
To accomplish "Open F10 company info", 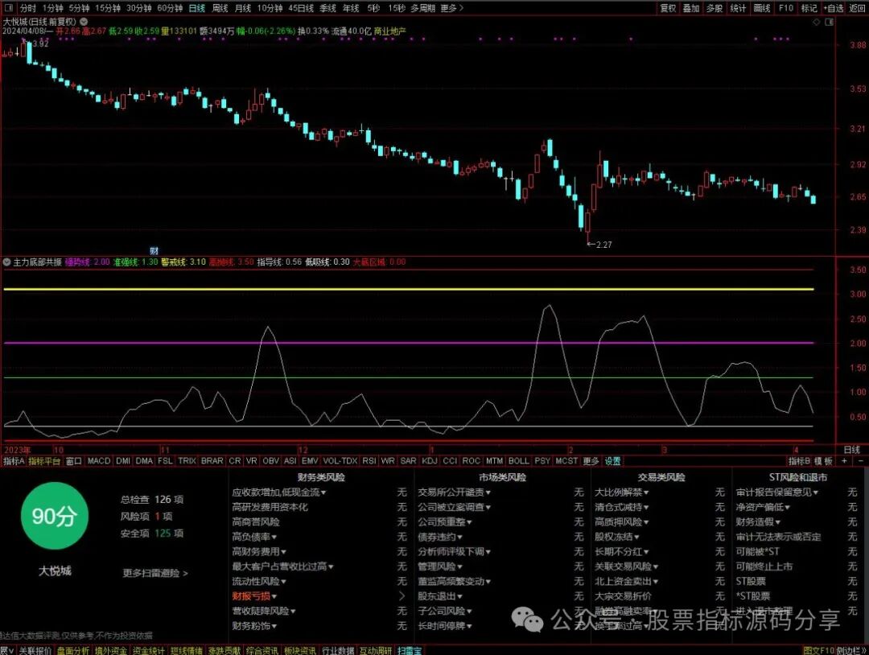I will pyautogui.click(x=786, y=8).
